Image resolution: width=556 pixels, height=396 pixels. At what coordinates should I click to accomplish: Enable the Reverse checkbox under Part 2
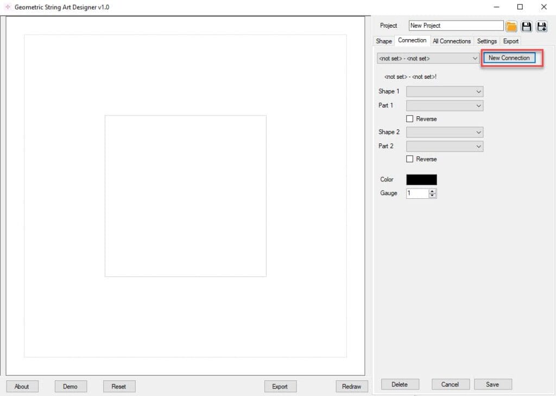point(410,159)
